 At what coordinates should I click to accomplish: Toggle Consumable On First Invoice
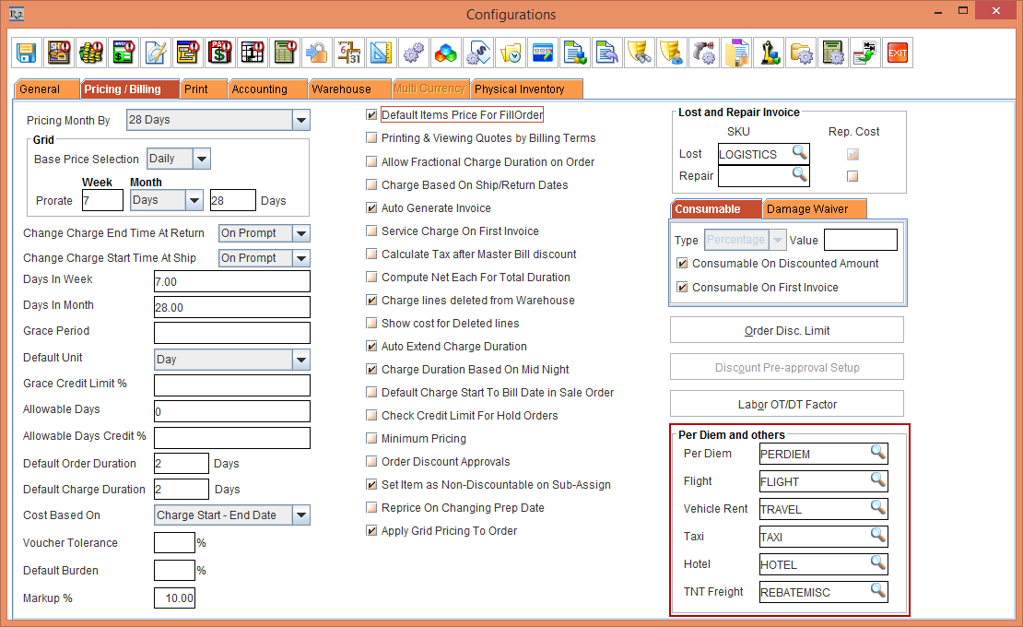[684, 287]
